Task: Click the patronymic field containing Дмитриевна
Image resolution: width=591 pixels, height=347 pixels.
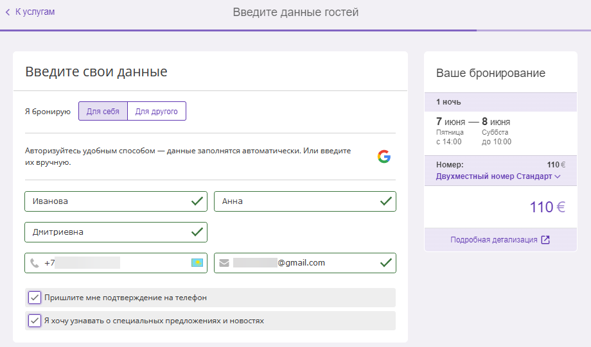Action: pyautogui.click(x=116, y=232)
